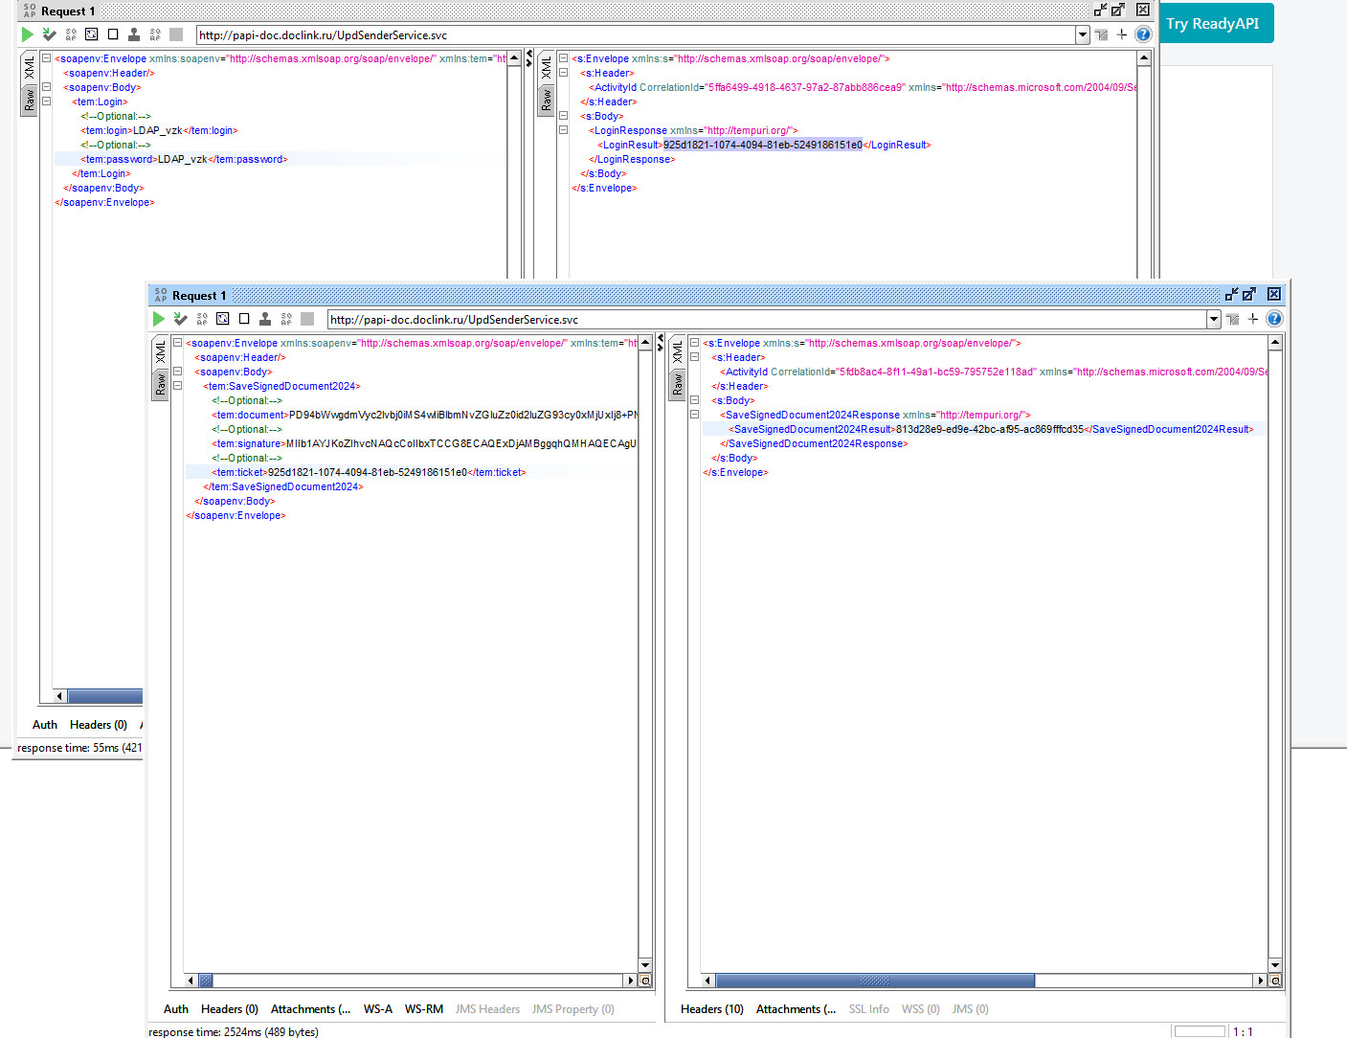
Task: Click the Try ReadyAPI button
Action: (x=1213, y=24)
